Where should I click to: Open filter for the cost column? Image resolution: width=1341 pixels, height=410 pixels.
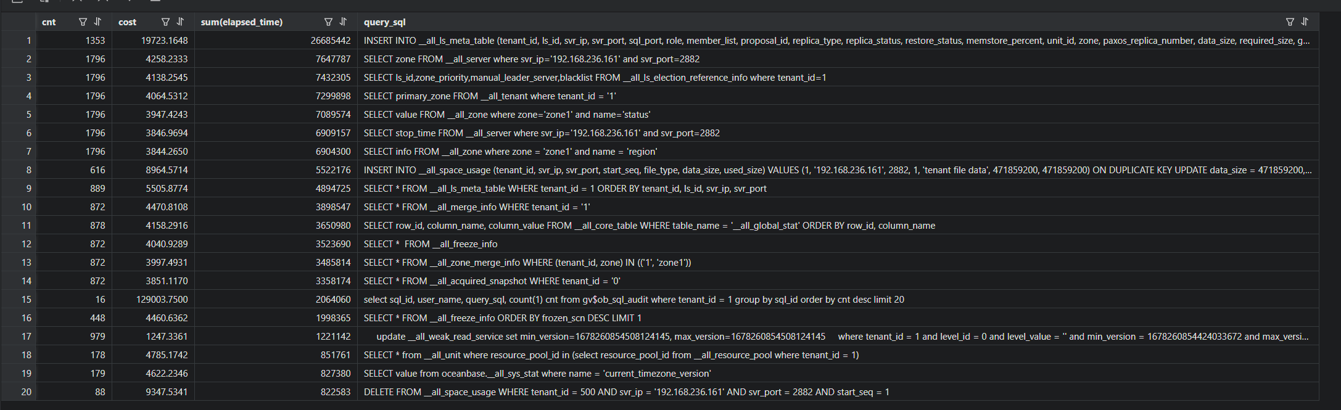click(165, 22)
